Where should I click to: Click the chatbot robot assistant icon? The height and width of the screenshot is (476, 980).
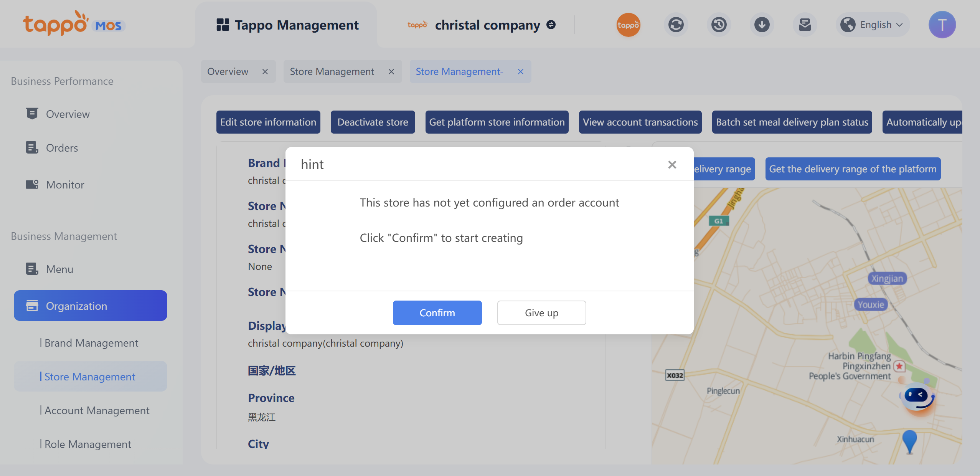(917, 397)
